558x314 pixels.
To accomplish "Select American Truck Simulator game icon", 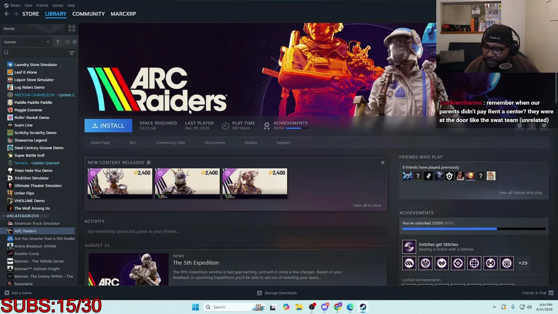I will (10, 223).
